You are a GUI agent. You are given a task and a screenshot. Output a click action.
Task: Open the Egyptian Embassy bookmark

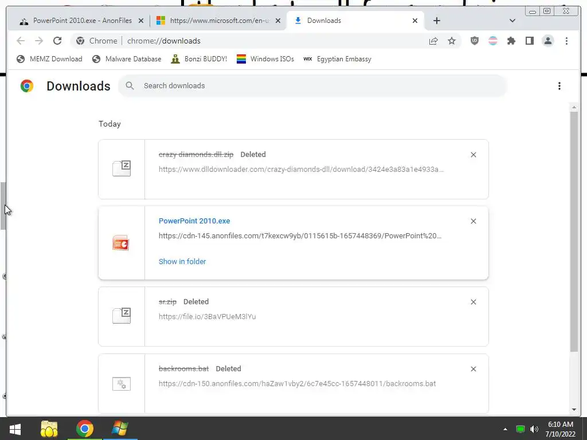pos(337,59)
